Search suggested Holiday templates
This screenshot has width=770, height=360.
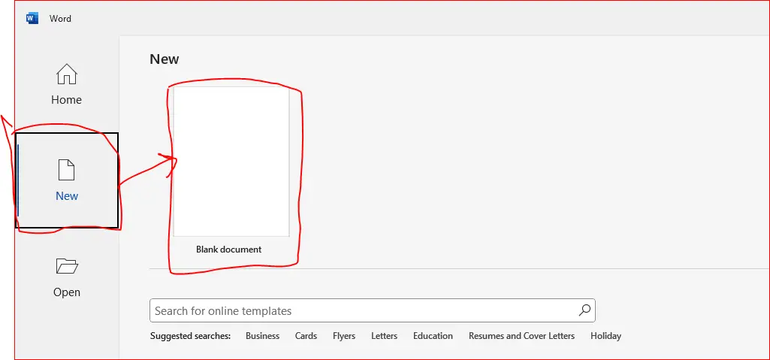click(606, 336)
